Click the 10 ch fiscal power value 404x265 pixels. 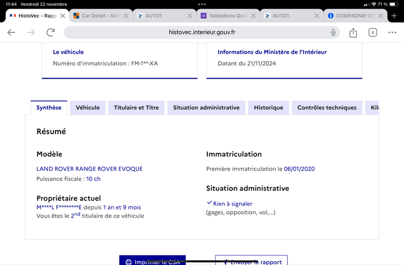pyautogui.click(x=93, y=179)
